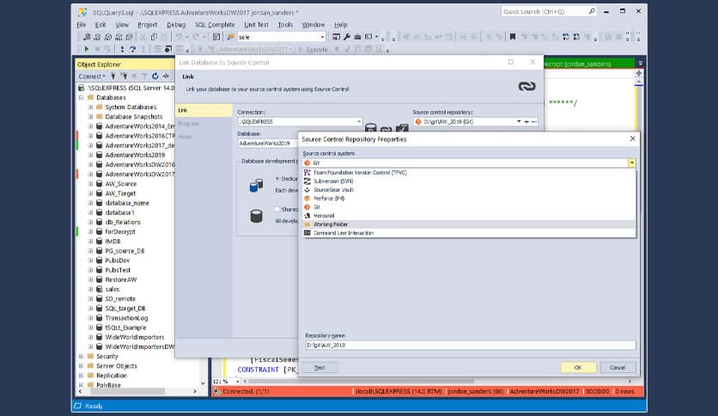The width and height of the screenshot is (718, 416).
Task: Click the OK button
Action: click(578, 367)
